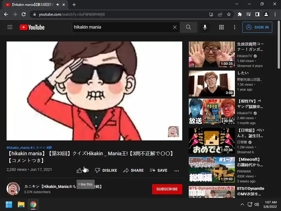This screenshot has width=281, height=211.
Task: View site info via the padlock icon
Action: (35, 14)
